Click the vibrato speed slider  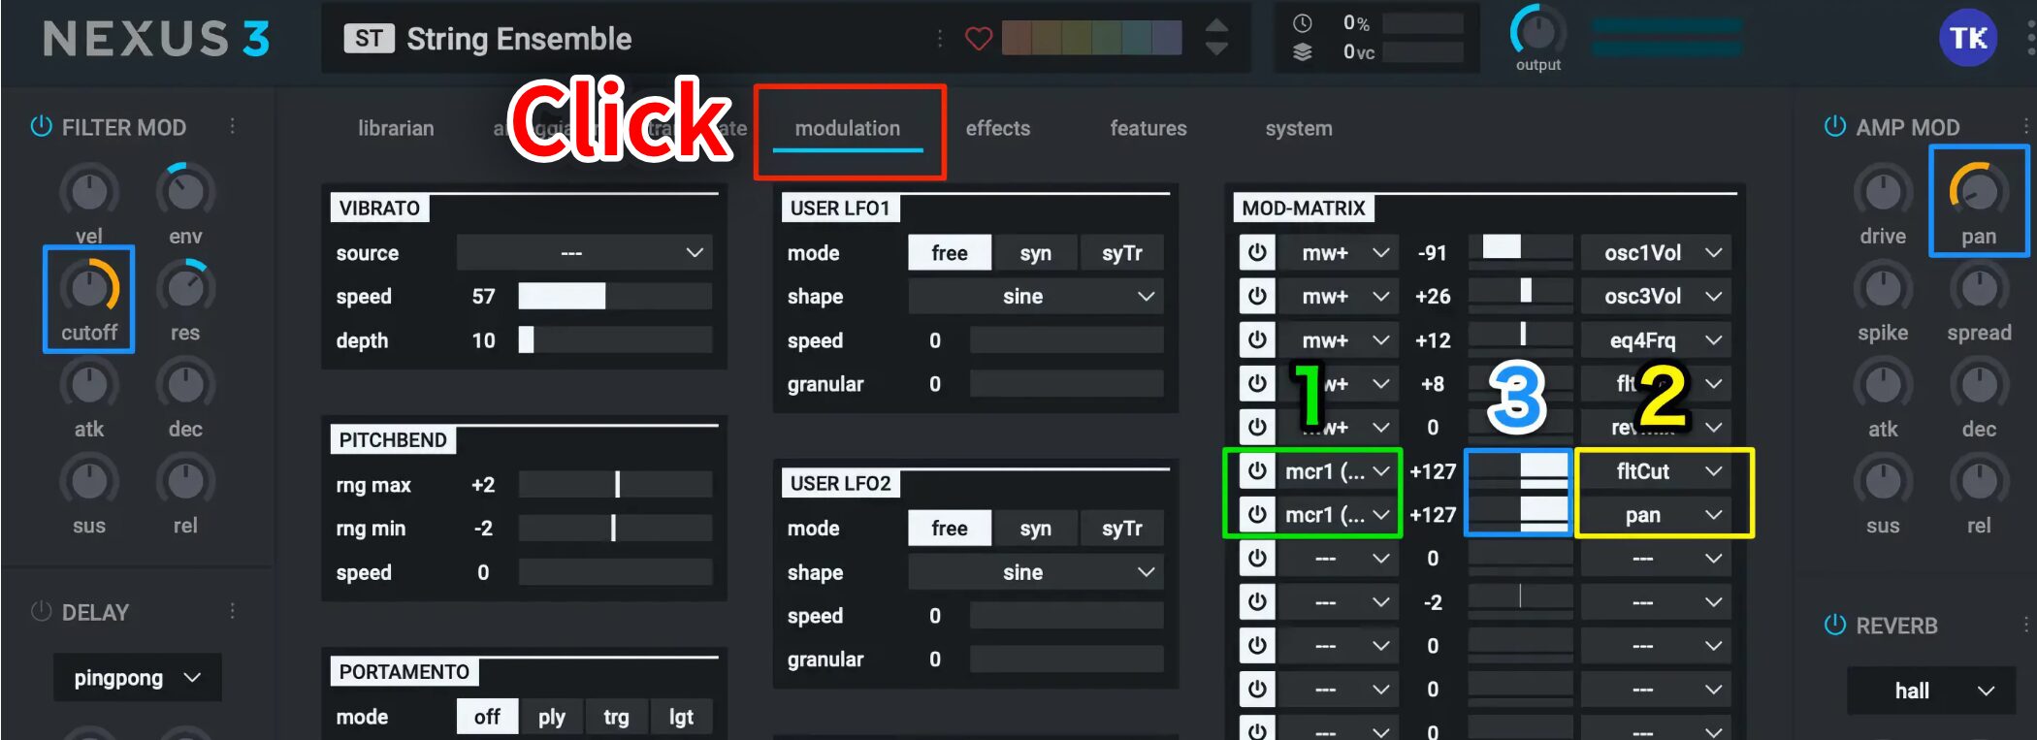pos(615,297)
